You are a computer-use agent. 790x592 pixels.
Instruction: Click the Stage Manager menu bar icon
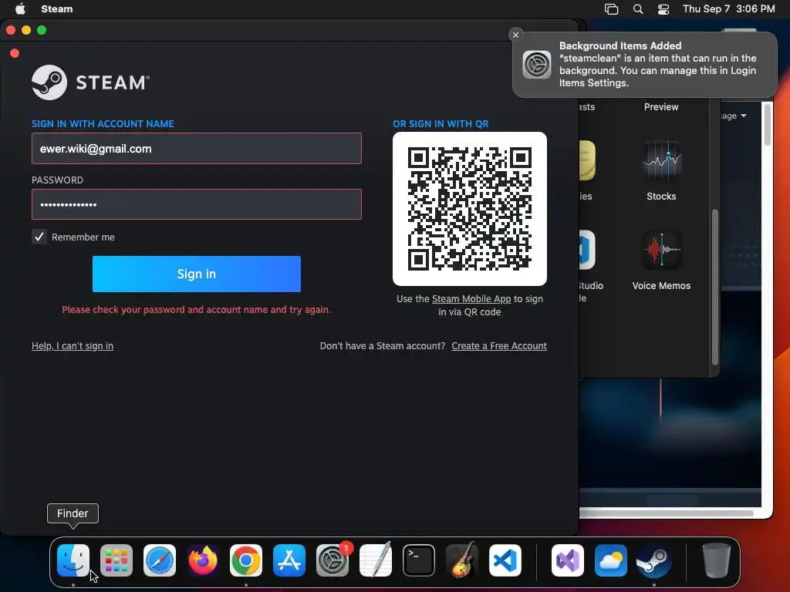611,9
